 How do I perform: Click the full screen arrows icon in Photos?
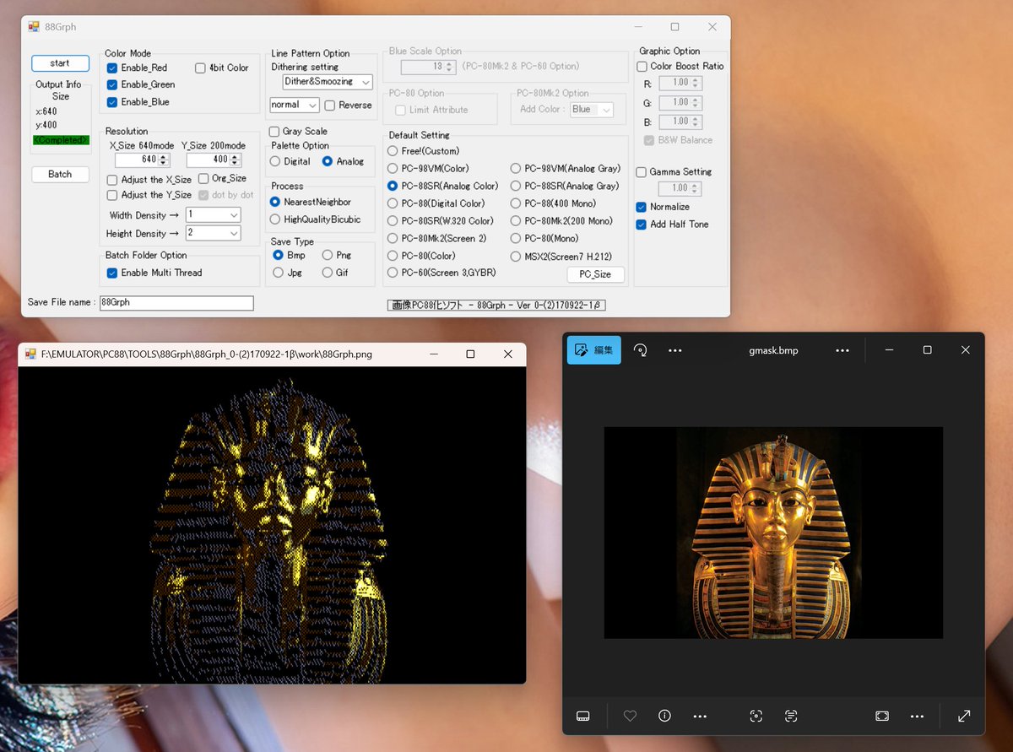[x=964, y=716]
